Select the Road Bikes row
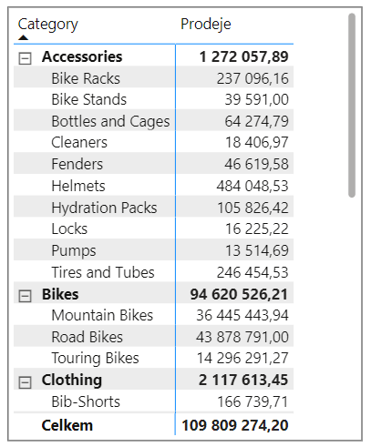The width and height of the screenshot is (371, 447). point(154,337)
